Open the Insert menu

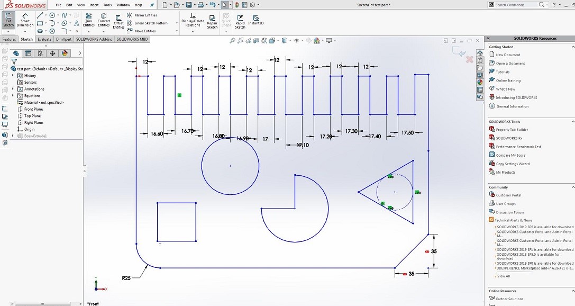click(94, 5)
